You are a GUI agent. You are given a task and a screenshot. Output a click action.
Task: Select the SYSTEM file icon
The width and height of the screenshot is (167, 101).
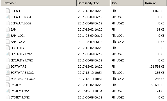click(x=8, y=85)
